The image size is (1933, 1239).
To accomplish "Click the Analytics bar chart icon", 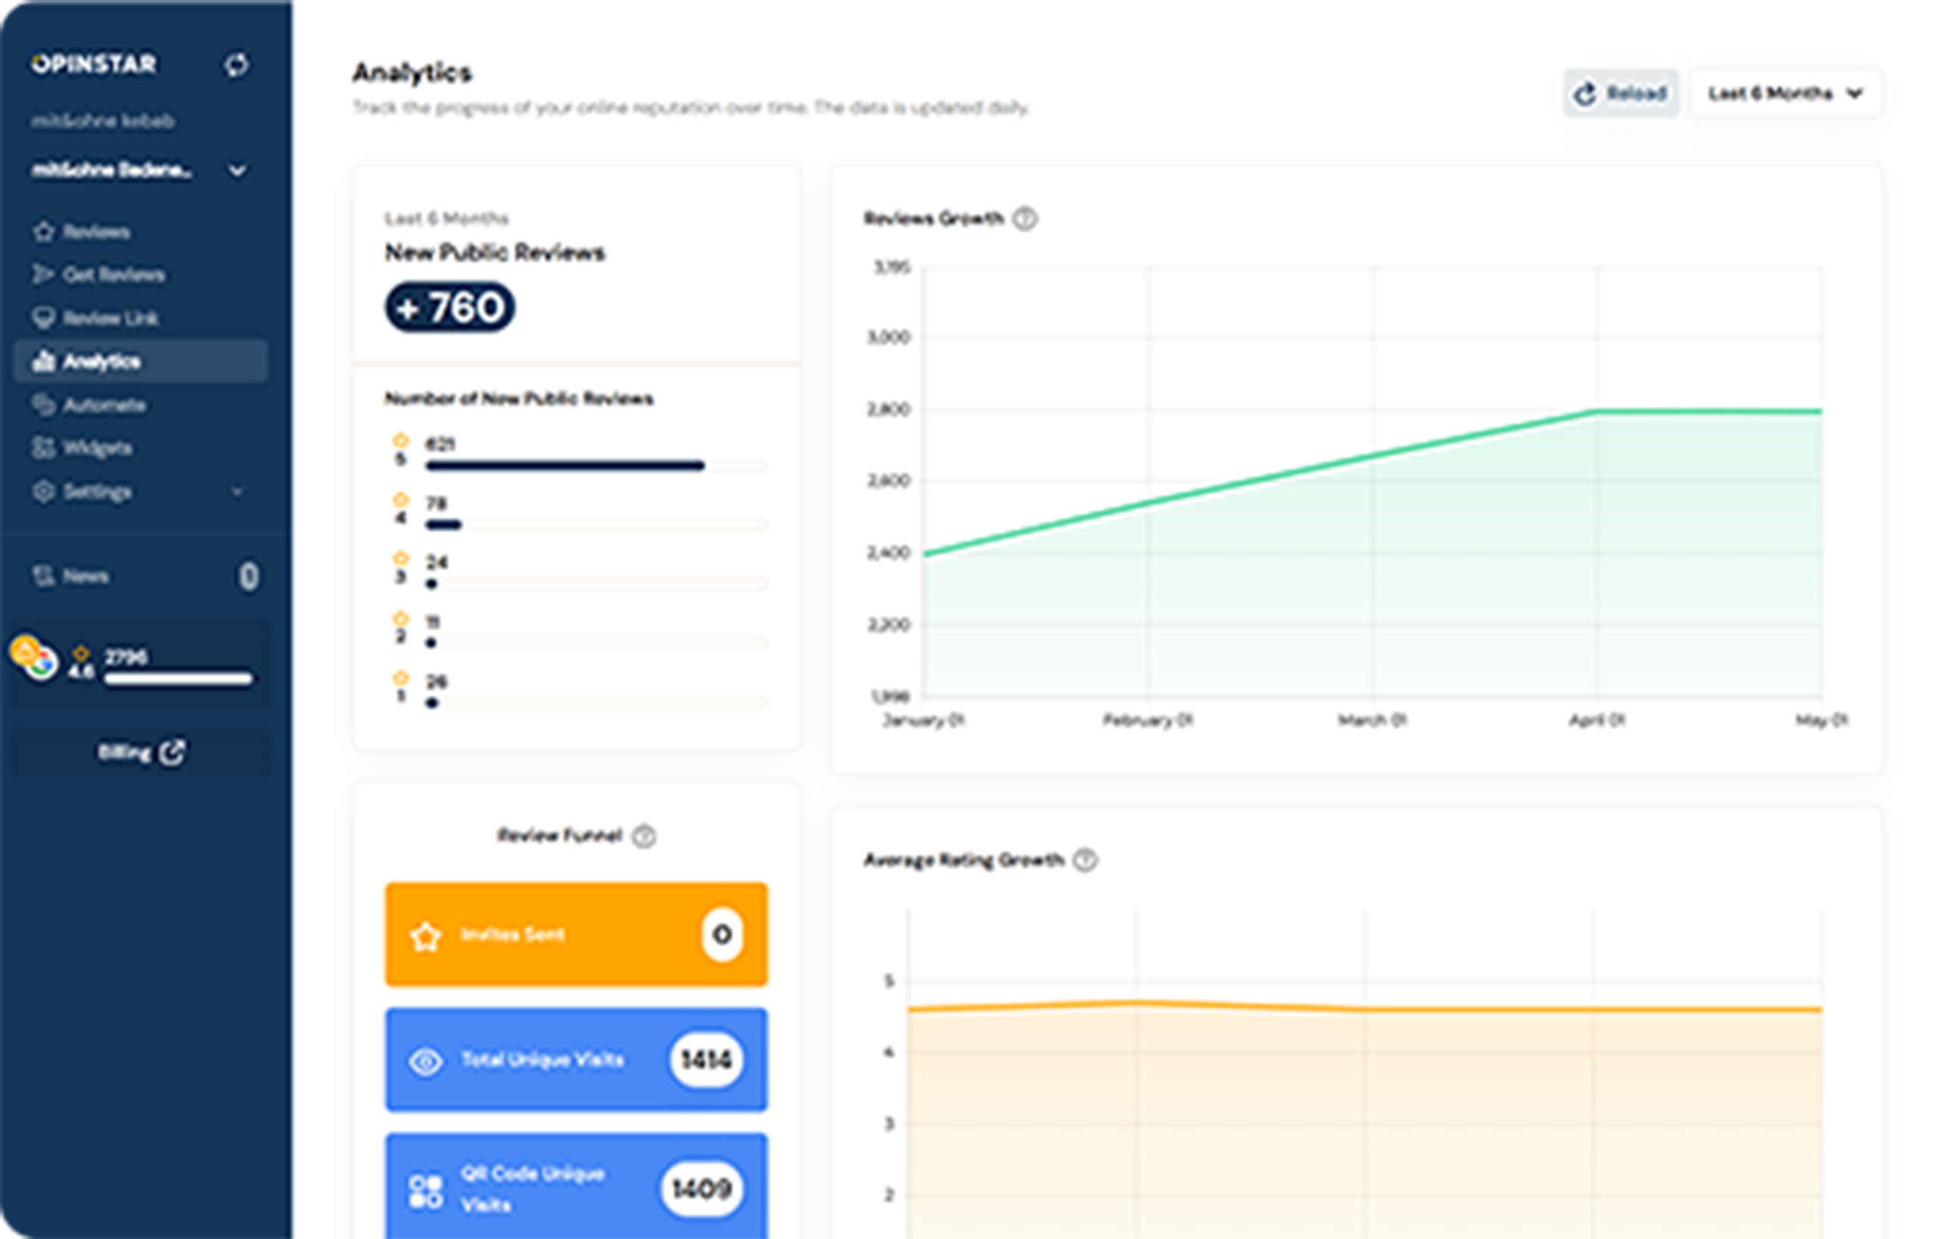I will tap(43, 361).
